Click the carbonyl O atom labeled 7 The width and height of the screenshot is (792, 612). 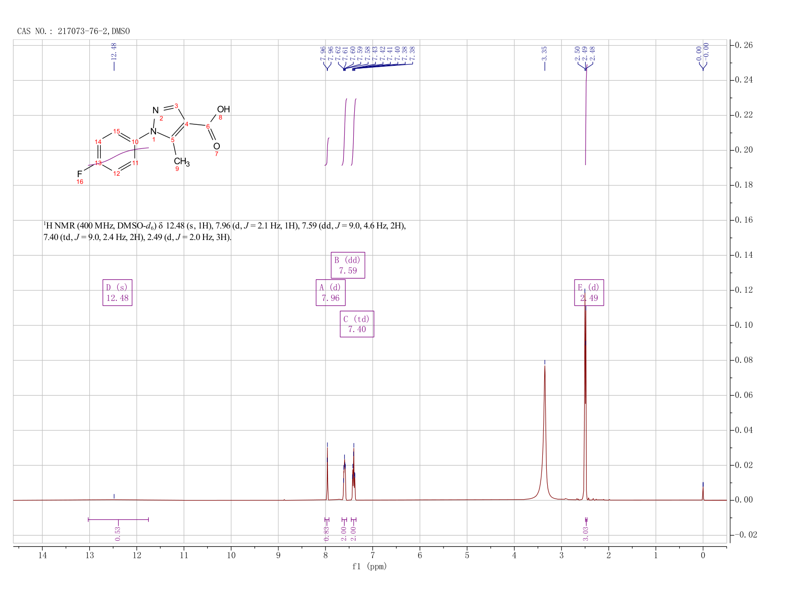pyautogui.click(x=216, y=146)
